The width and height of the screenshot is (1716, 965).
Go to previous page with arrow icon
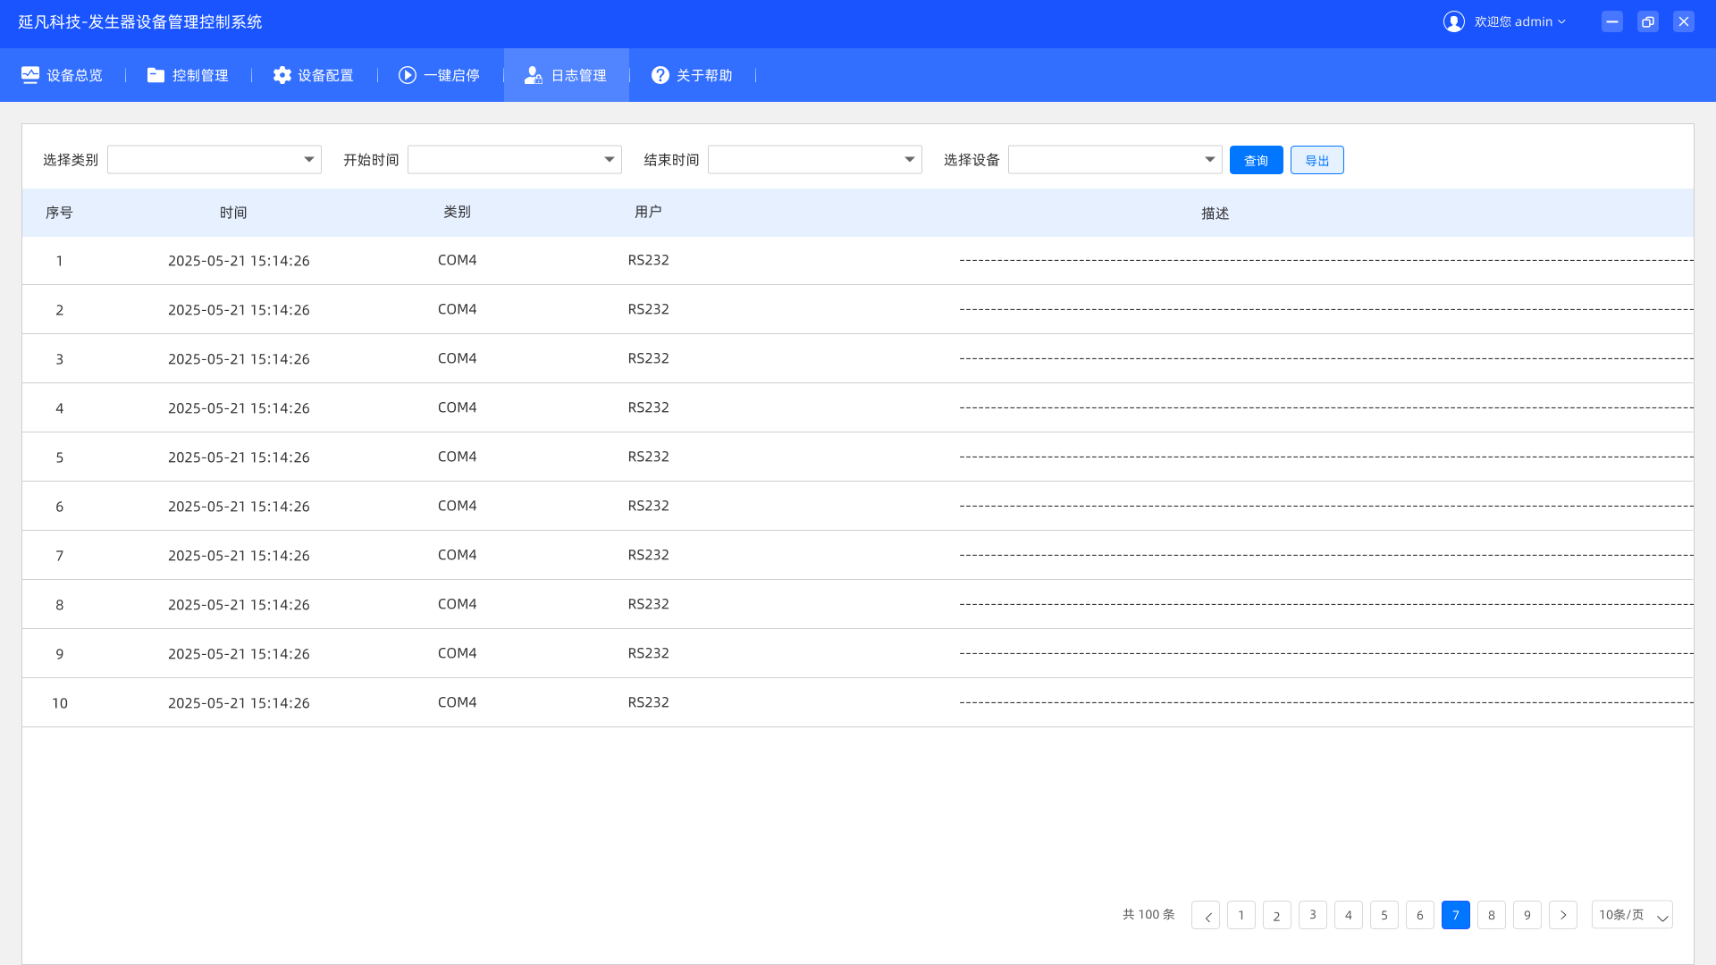[x=1206, y=915]
